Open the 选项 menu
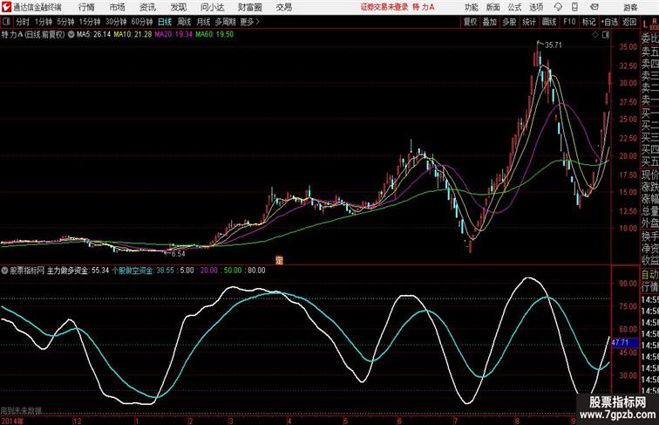Screen dimensions: 659x425 (x=536, y=7)
